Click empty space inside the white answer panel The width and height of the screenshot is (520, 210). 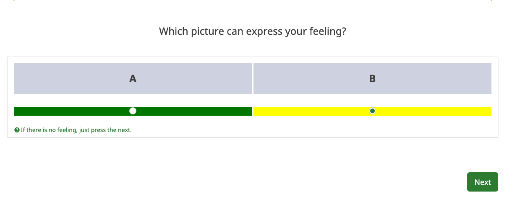[x=294, y=128]
